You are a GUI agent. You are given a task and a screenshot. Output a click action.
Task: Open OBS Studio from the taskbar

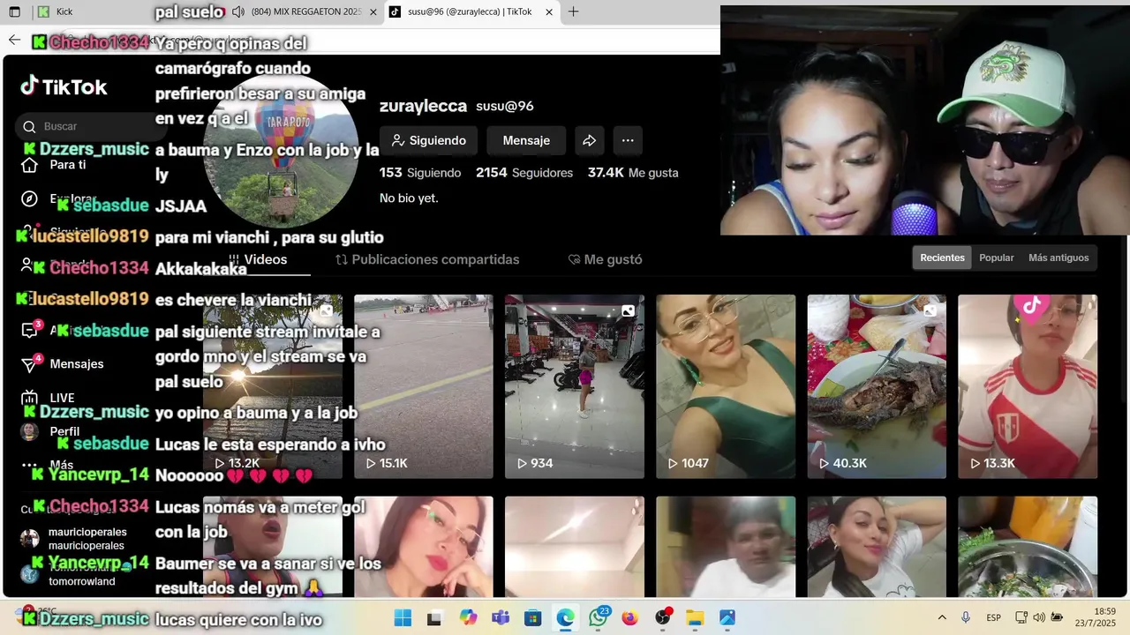coord(663,617)
